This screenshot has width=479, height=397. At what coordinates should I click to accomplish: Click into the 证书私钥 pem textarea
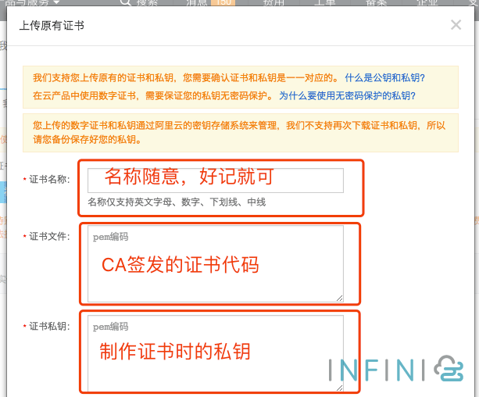point(216,353)
